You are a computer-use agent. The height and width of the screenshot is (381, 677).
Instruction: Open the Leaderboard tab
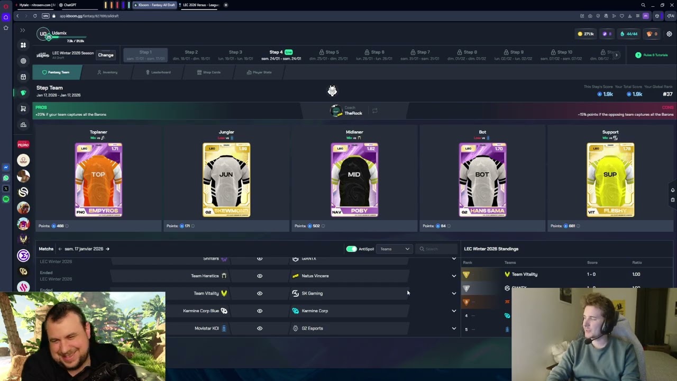(x=158, y=72)
